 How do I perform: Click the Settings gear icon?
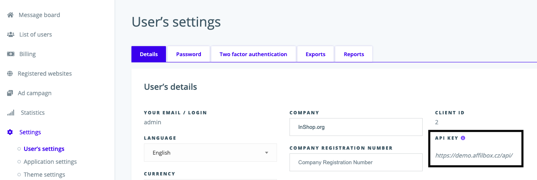click(10, 132)
